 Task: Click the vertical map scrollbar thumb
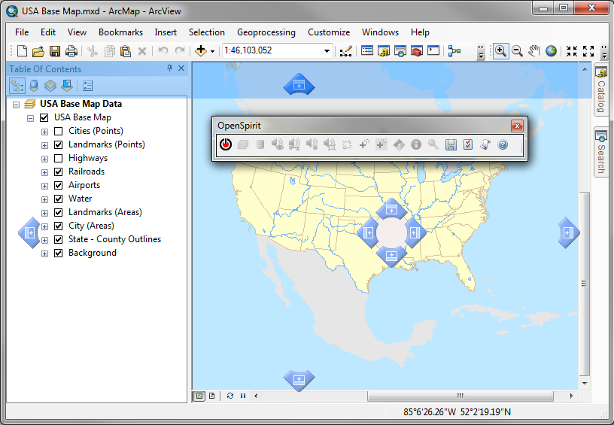click(x=584, y=284)
